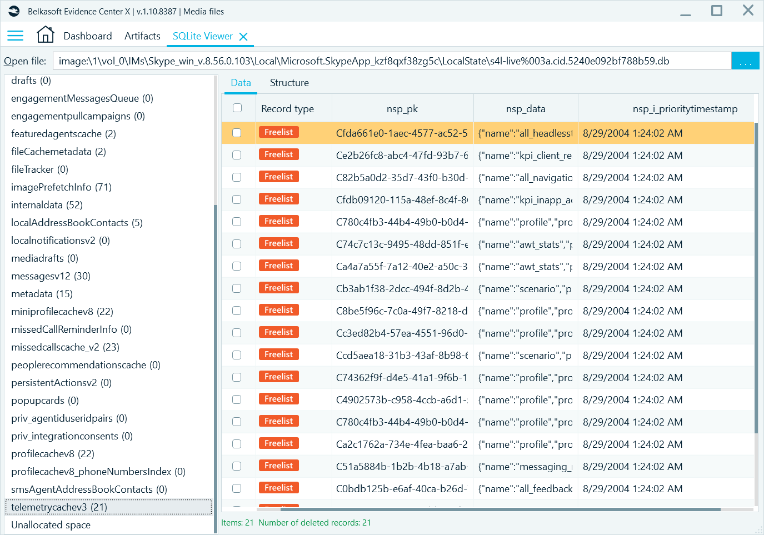Select the fileCachemetadata (2) table
The image size is (764, 535).
pos(58,152)
